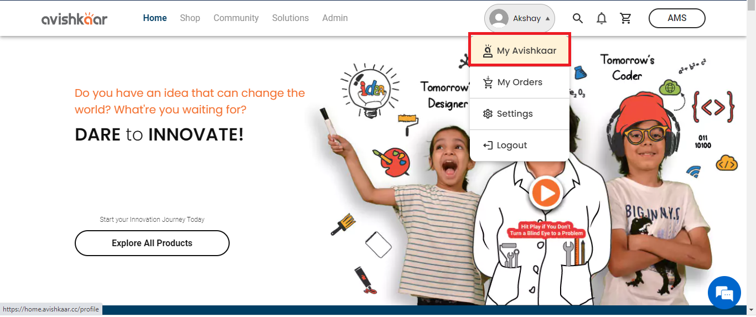The image size is (756, 317).
Task: Open Settings from the dropdown menu
Action: (520, 114)
